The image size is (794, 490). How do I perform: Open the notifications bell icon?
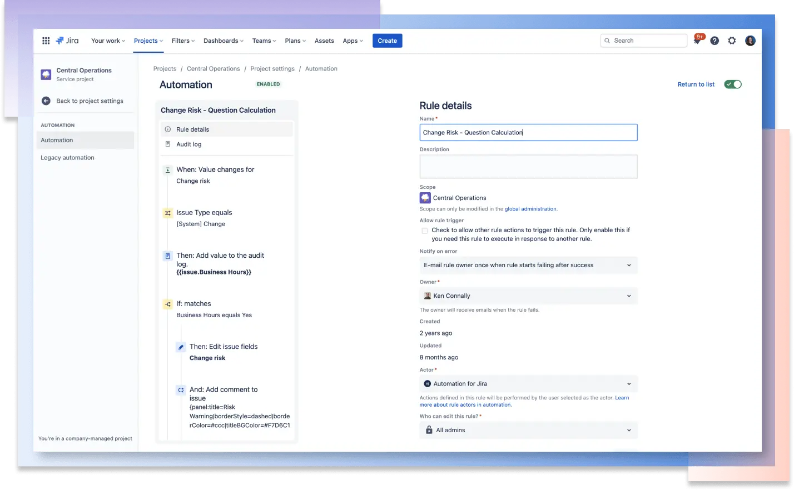tap(697, 41)
